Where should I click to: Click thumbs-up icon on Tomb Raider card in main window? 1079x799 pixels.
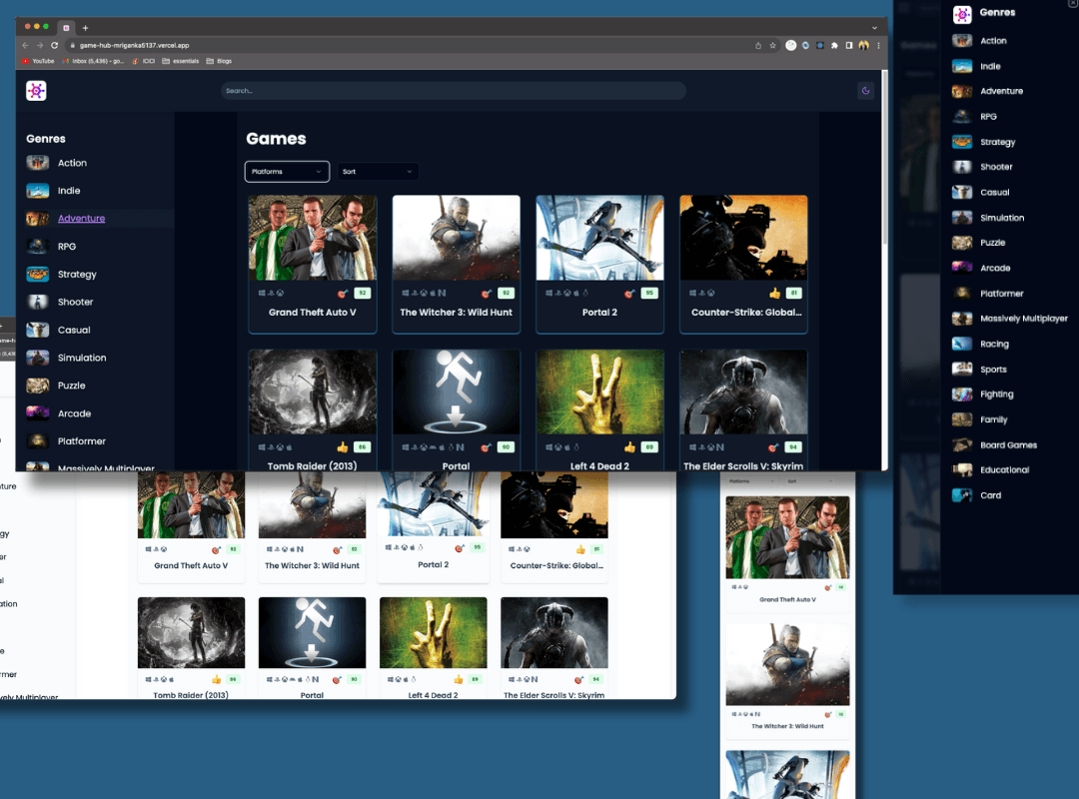pyautogui.click(x=343, y=447)
